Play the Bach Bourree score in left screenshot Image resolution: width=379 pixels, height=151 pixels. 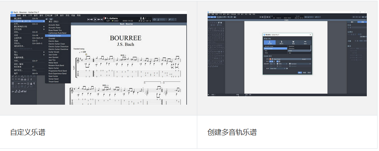point(95,19)
